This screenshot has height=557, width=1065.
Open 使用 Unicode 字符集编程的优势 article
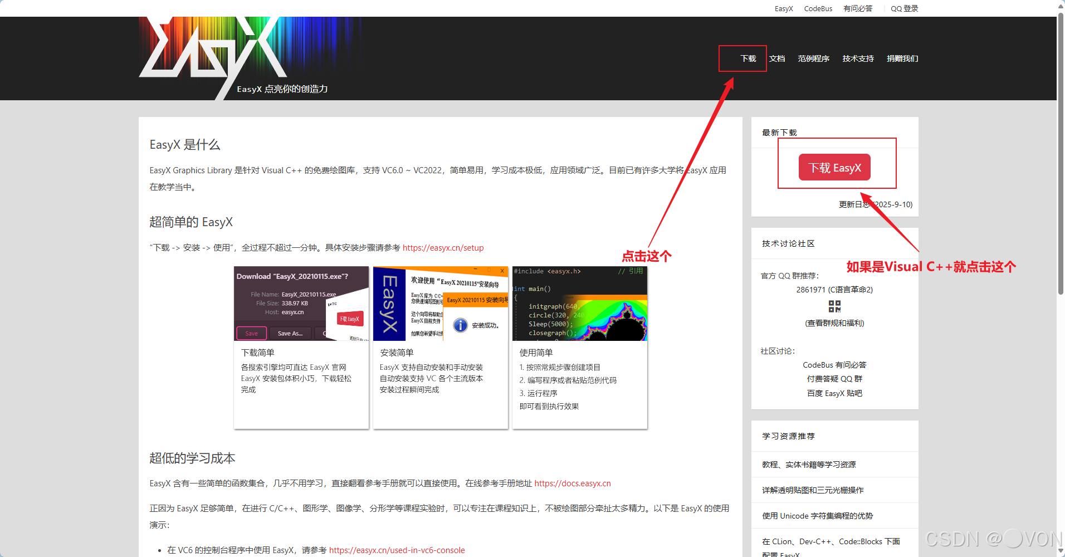pyautogui.click(x=817, y=516)
